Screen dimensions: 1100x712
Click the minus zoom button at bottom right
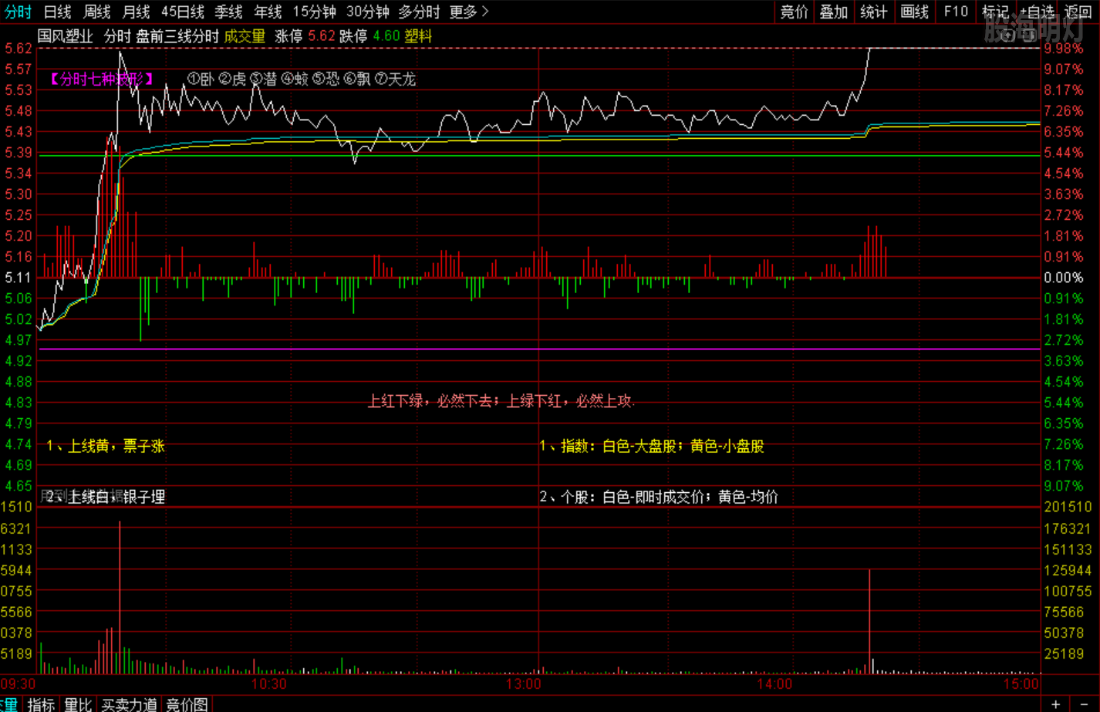[1084, 704]
